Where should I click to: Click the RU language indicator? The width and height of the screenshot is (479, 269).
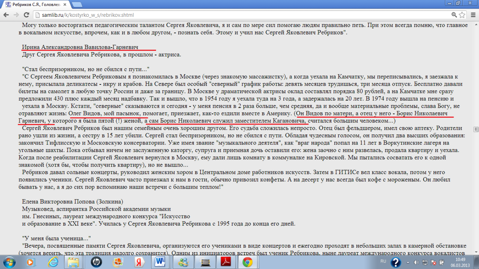pyautogui.click(x=383, y=261)
